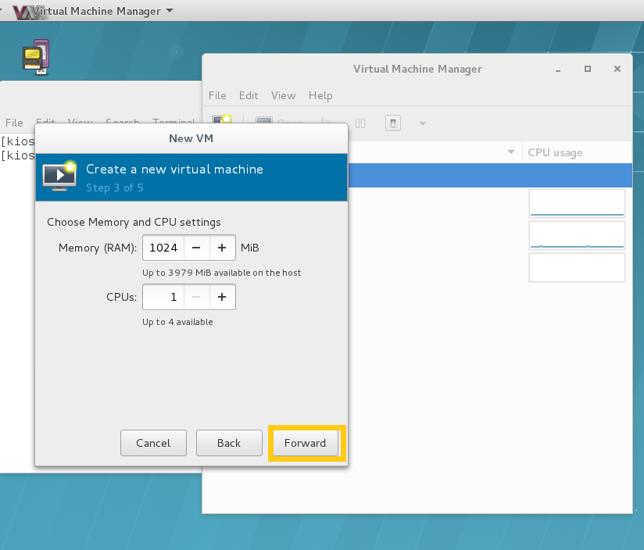The image size is (644, 550).
Task: Click the Memory value field showing 1024
Action: coord(163,248)
